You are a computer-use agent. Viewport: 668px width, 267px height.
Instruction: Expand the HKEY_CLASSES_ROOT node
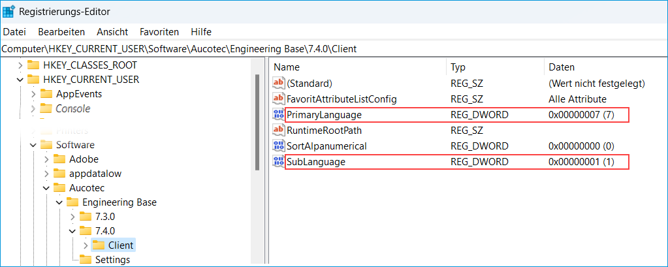(20, 65)
